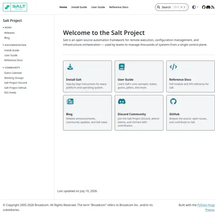This screenshot has width=215, height=215.
Task: Click the download icon on Install Salt card
Action: 70,67
